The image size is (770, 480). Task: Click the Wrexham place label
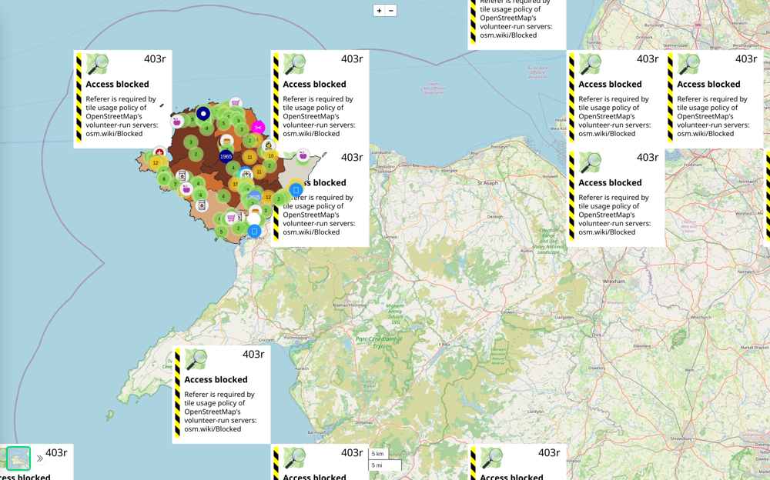click(x=614, y=282)
